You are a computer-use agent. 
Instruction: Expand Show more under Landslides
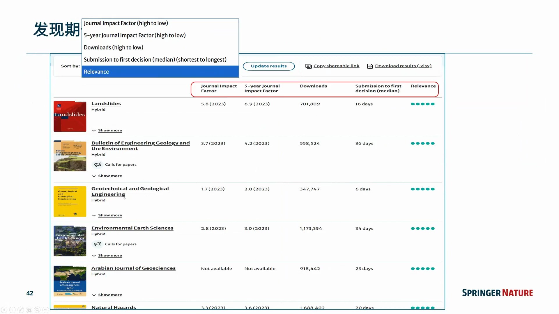point(110,130)
